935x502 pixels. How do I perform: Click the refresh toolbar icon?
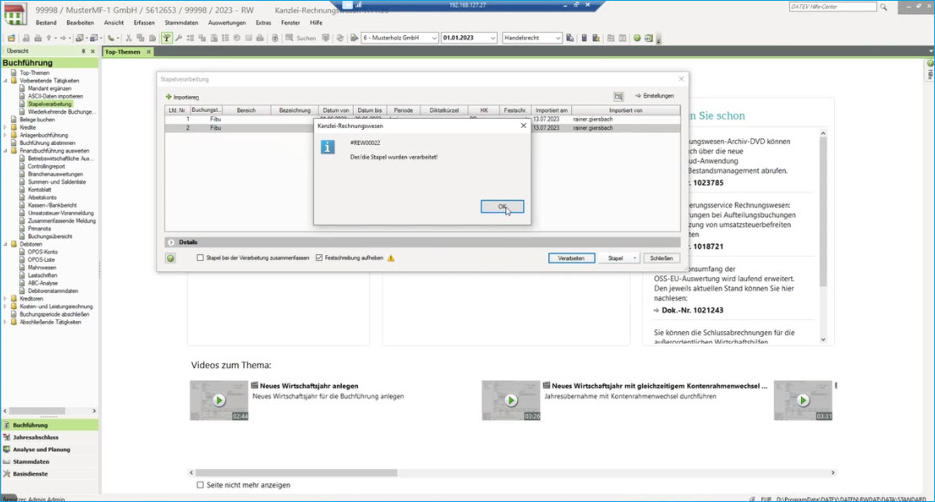[340, 38]
